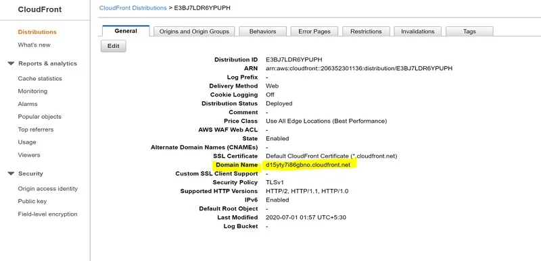Click the Comment label
Image resolution: width=541 pixels, height=261 pixels.
pos(243,113)
